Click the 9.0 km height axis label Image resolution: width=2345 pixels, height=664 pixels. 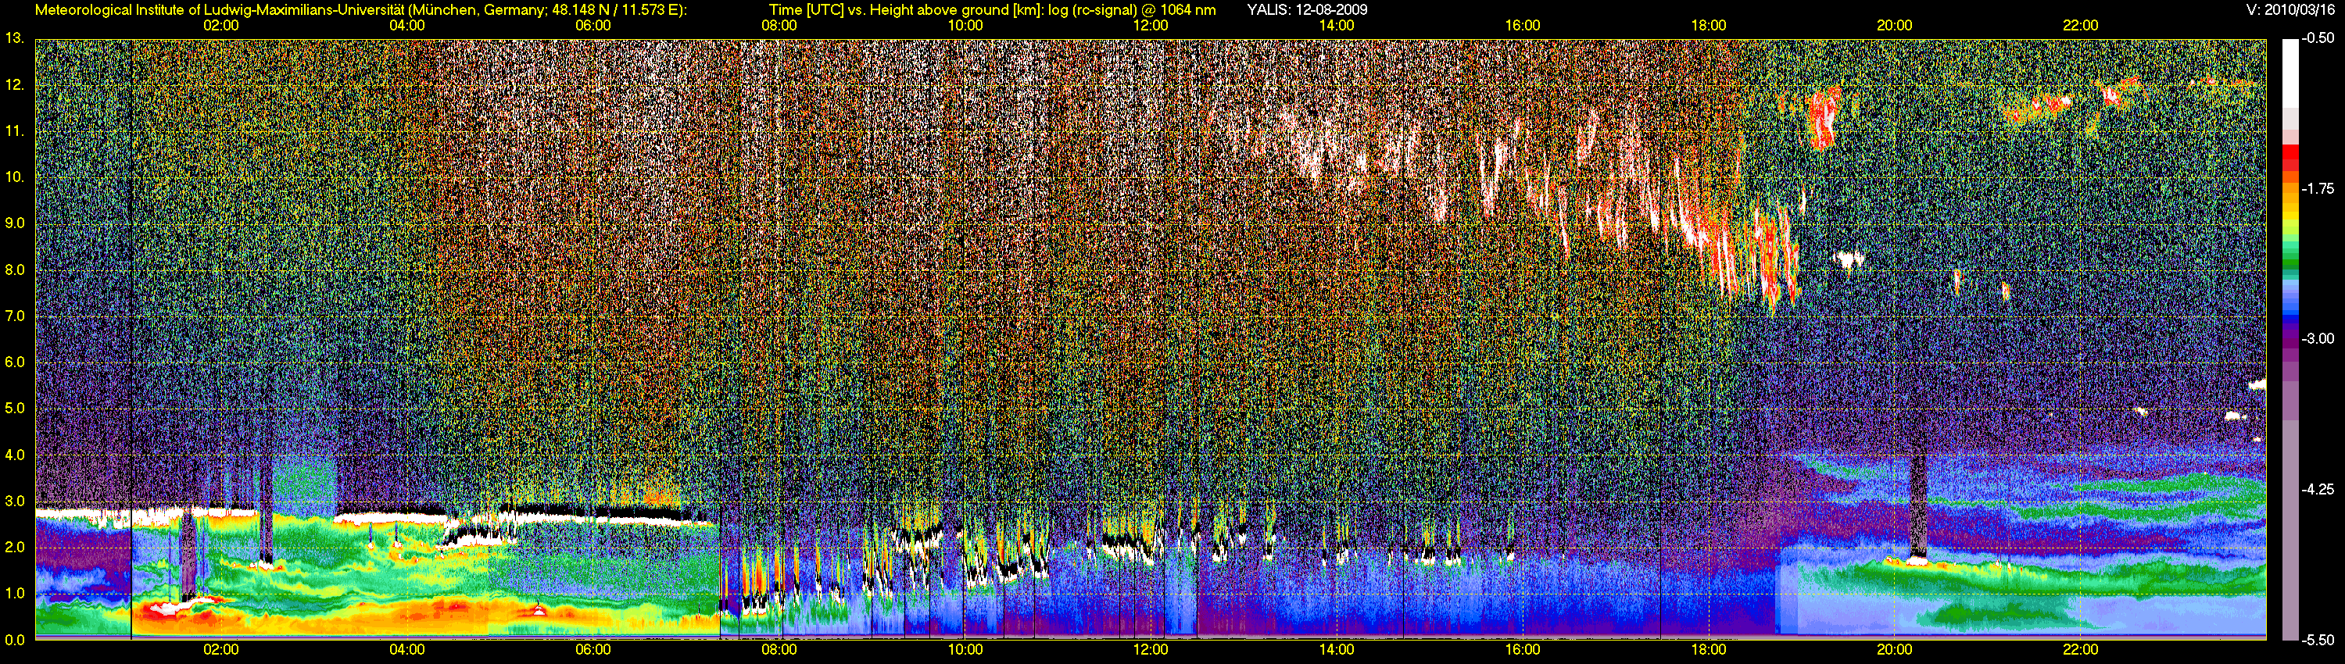click(x=15, y=223)
